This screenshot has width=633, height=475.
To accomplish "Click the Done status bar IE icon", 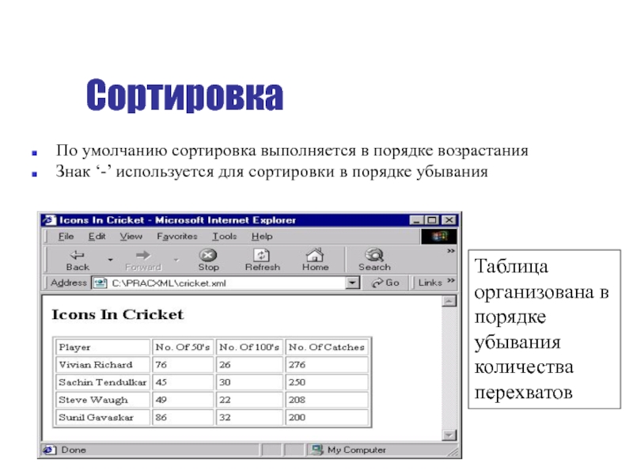I will (x=49, y=450).
